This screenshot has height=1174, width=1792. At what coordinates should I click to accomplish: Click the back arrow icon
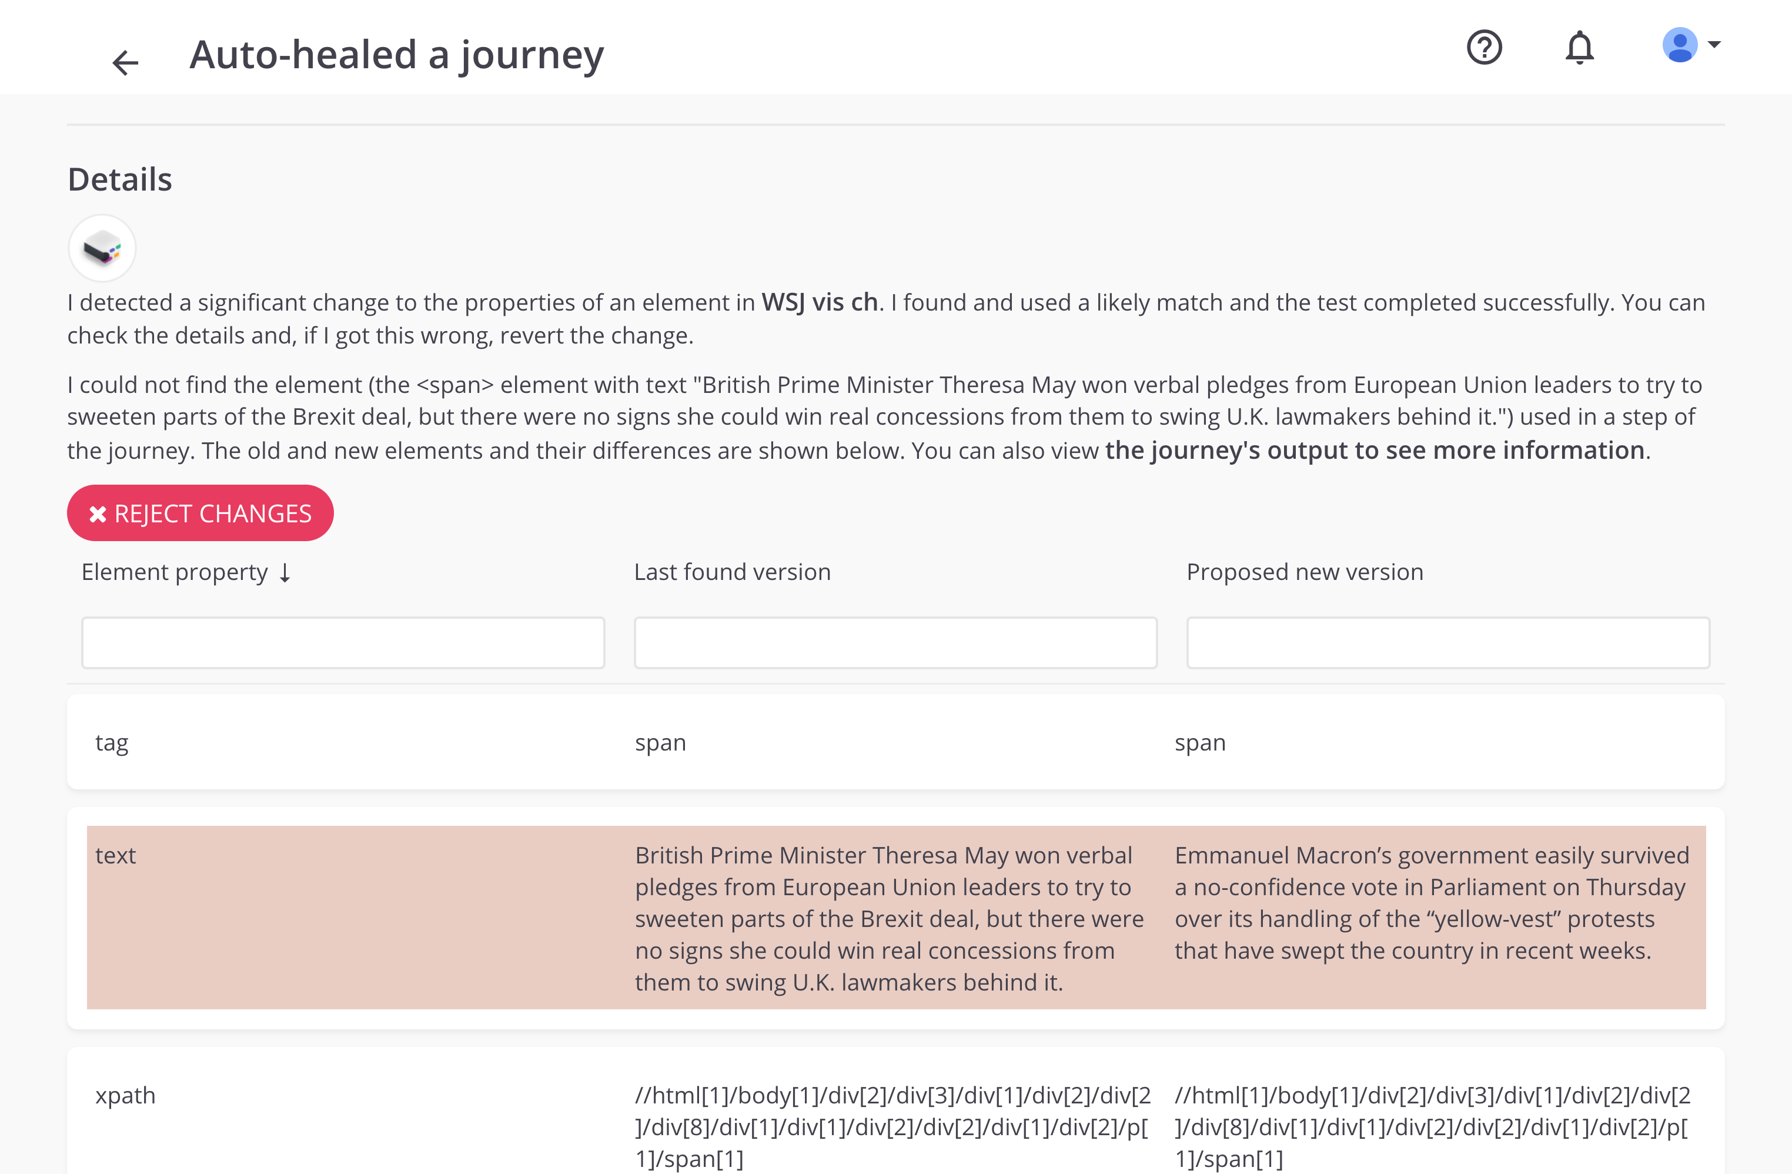[x=125, y=62]
